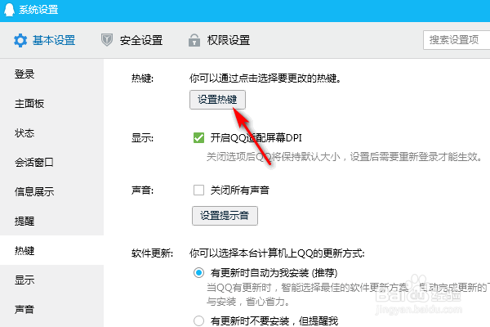Enable the 关闭所有声音 checkbox
490x327 pixels.
pyautogui.click(x=198, y=190)
